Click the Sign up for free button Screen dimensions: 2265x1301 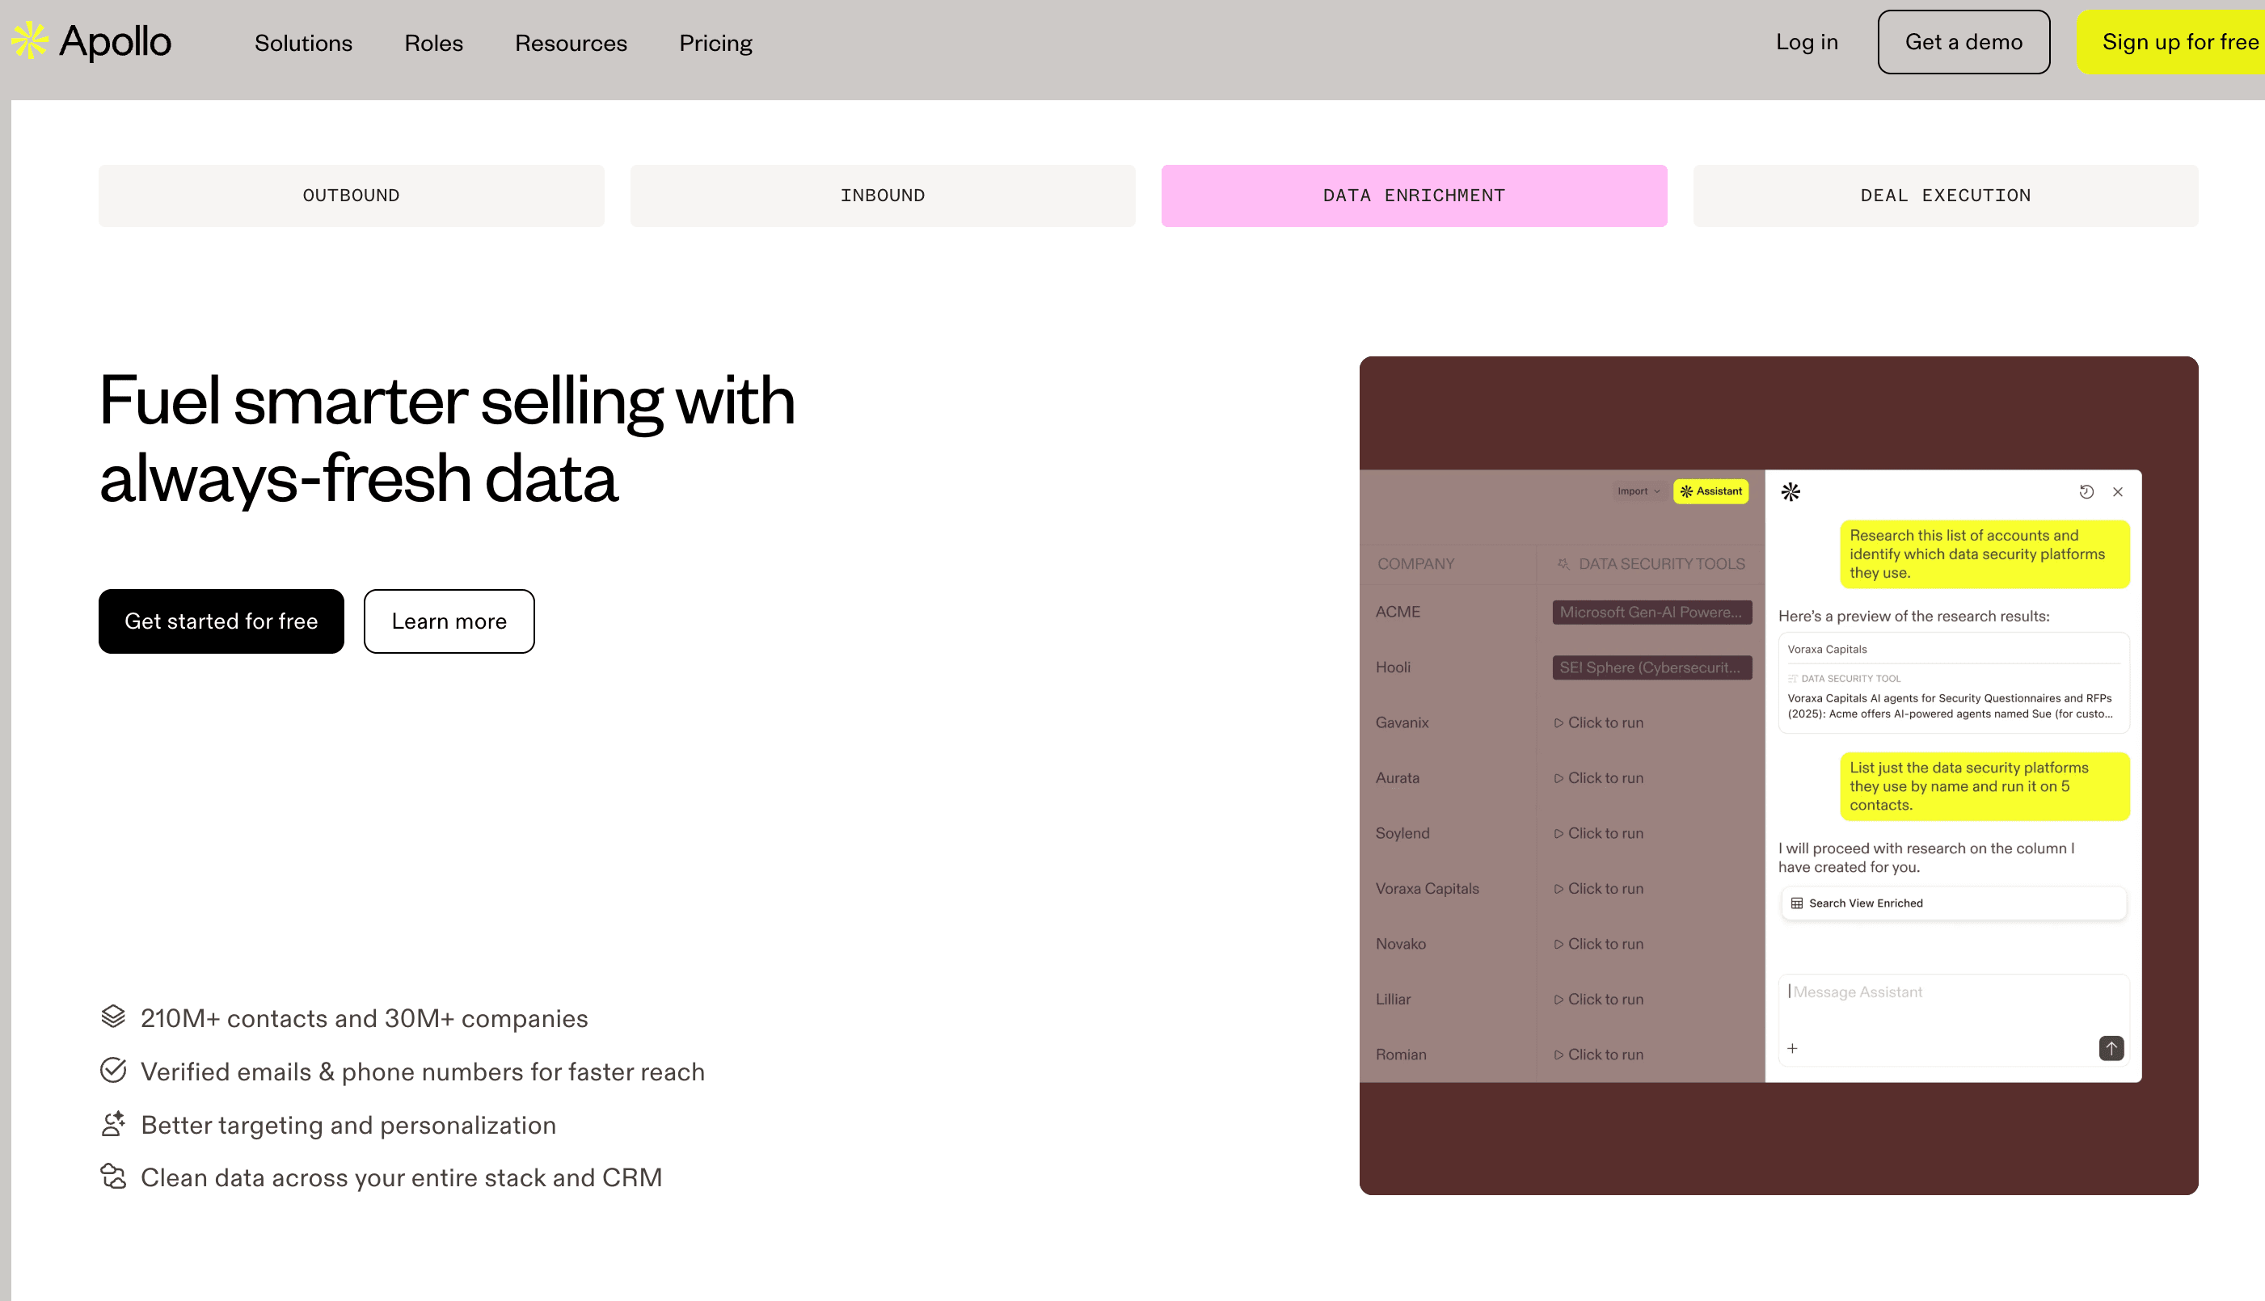point(2180,41)
